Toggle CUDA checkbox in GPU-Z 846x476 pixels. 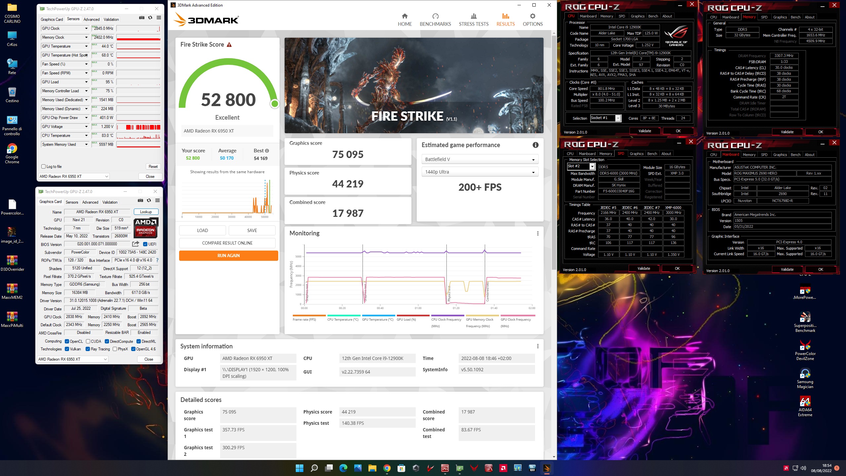tap(88, 341)
